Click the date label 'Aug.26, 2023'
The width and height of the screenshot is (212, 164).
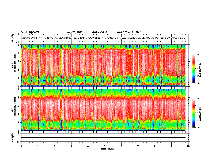click(x=75, y=32)
